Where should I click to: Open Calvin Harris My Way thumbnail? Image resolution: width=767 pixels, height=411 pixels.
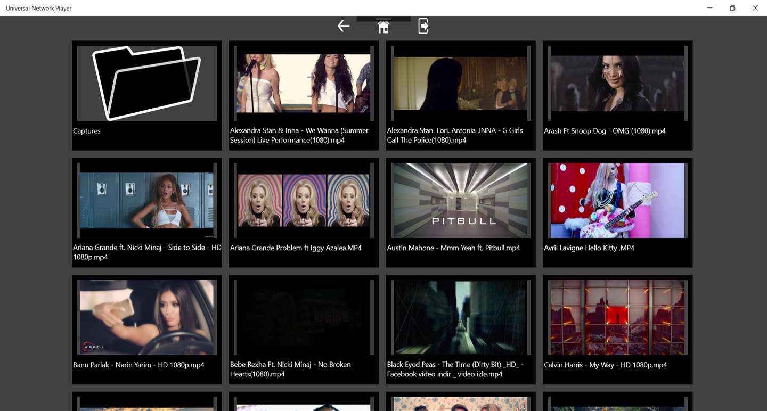[618, 318]
